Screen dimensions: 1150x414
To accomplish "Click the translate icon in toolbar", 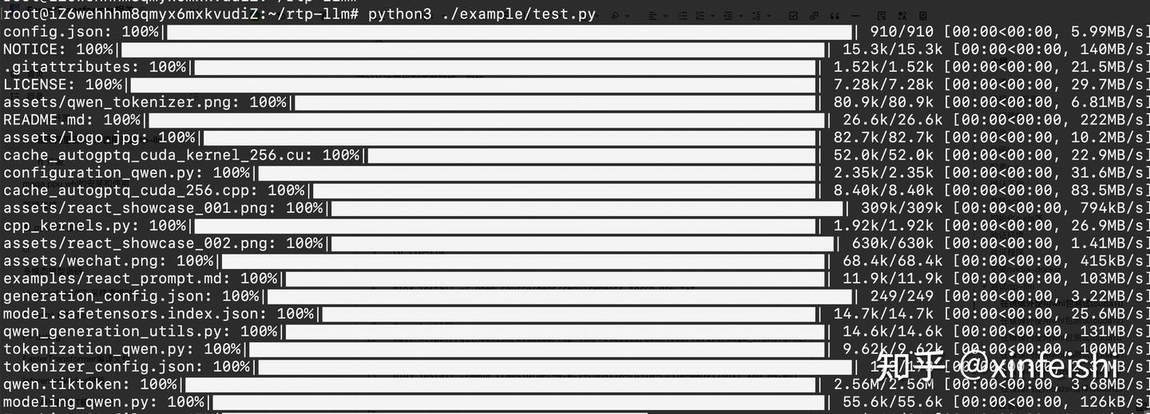I will pos(902,15).
